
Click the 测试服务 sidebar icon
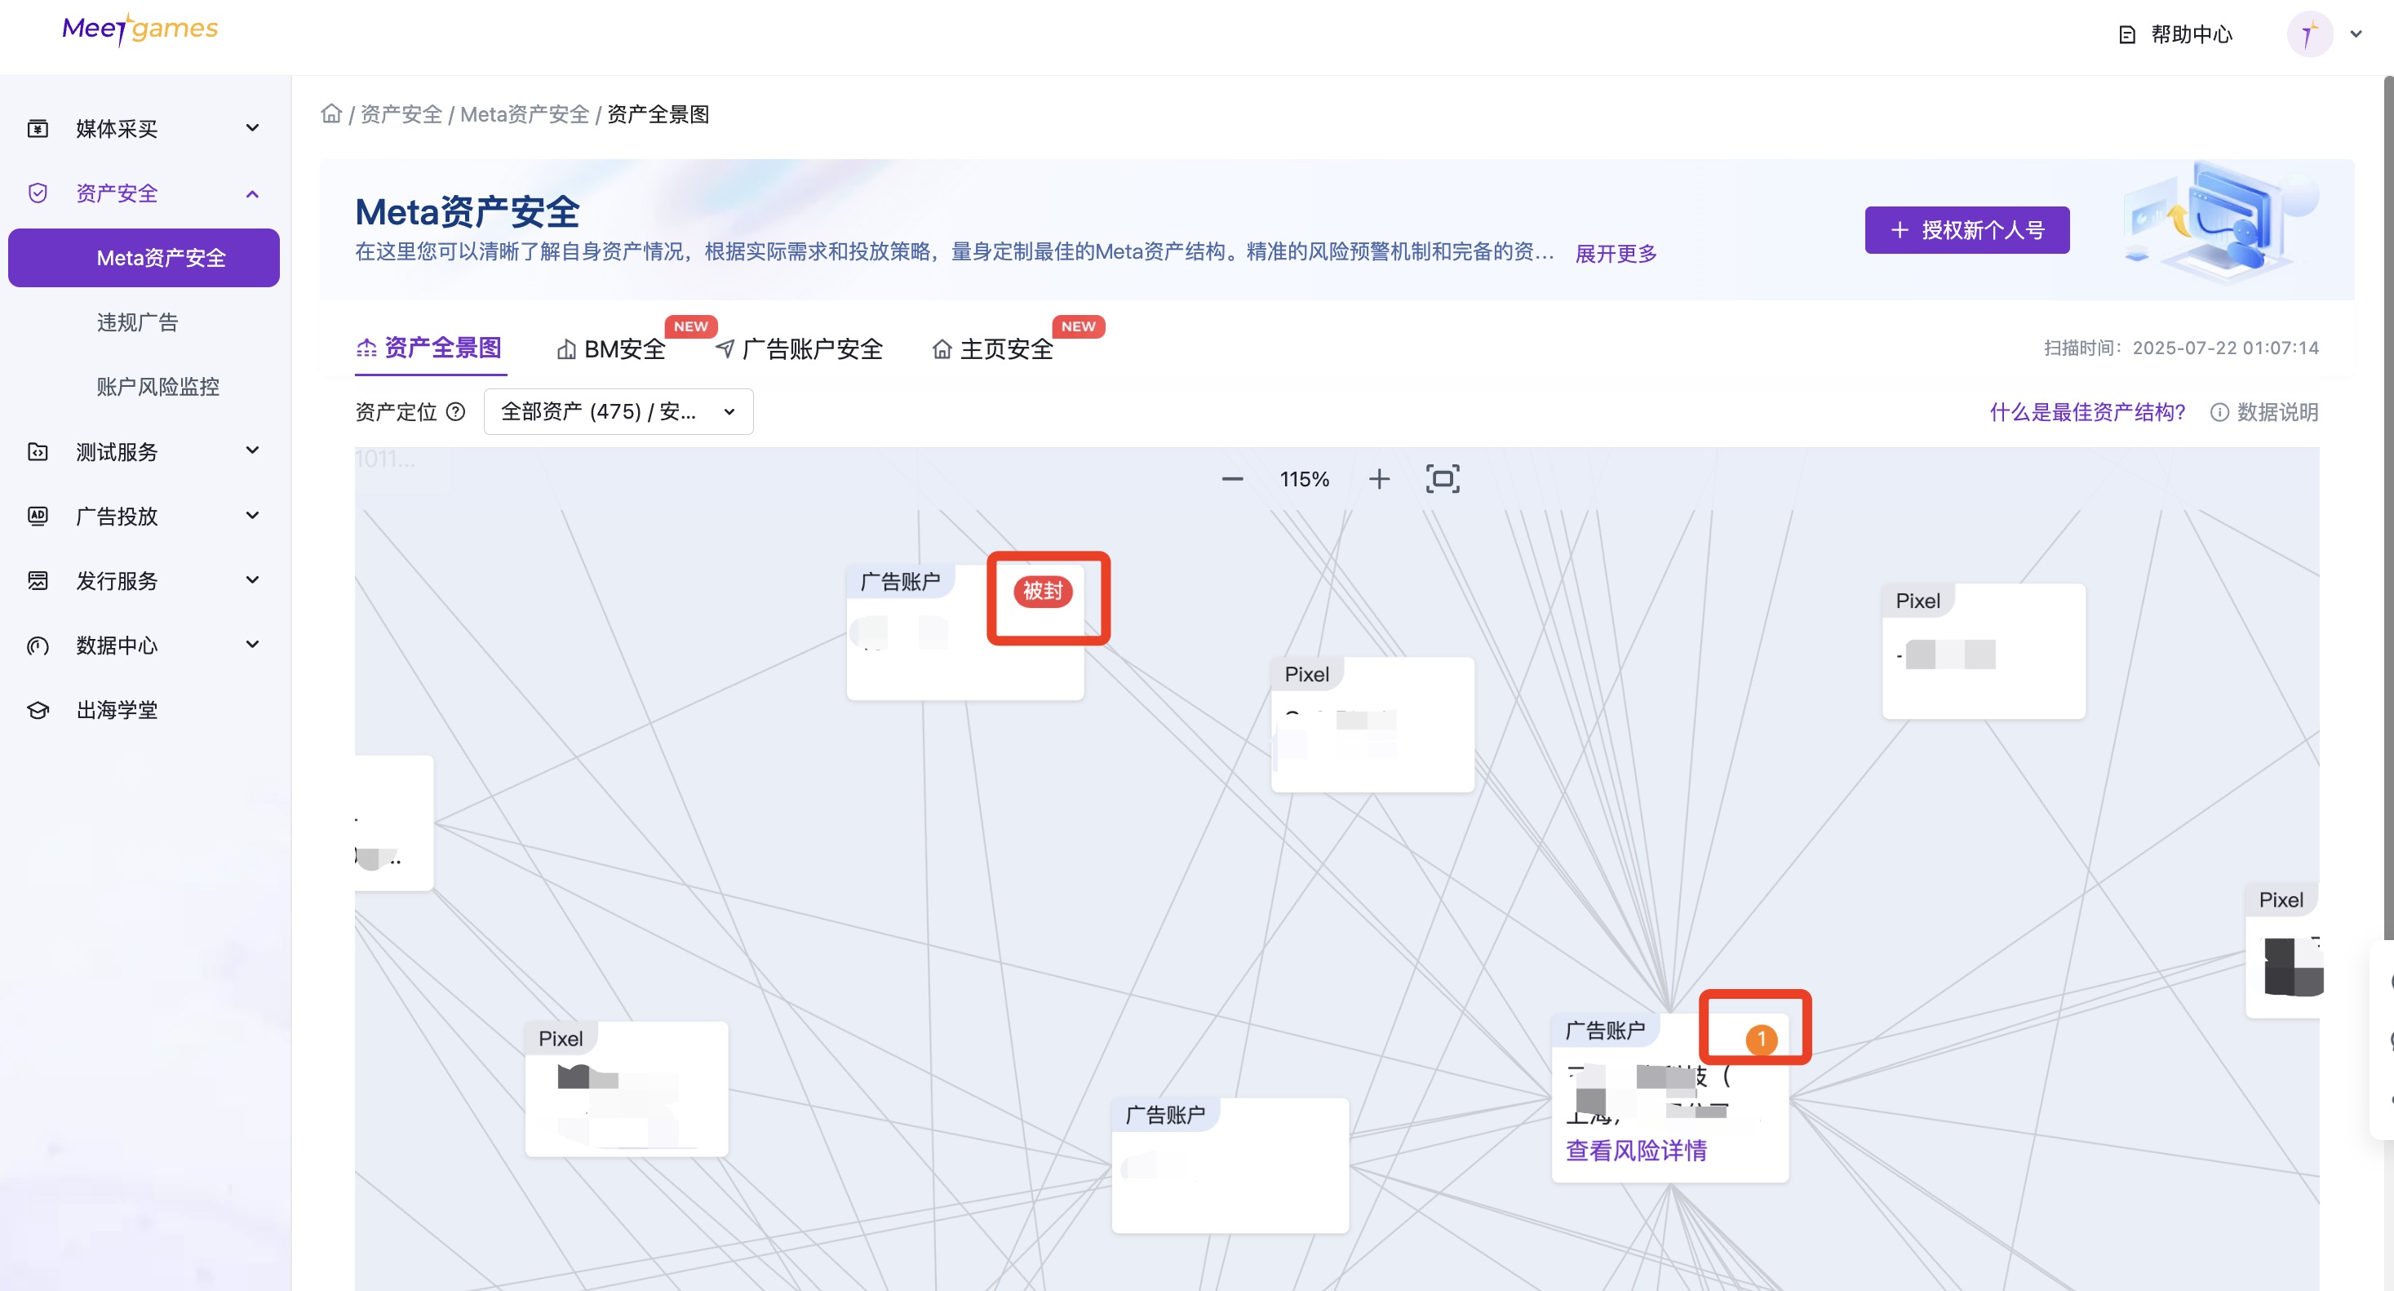[x=38, y=452]
